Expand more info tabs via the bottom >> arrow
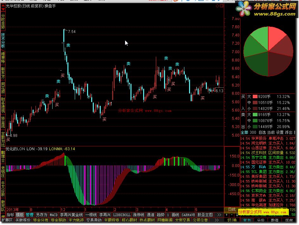This screenshot has width=299, height=225. tap(217, 220)
